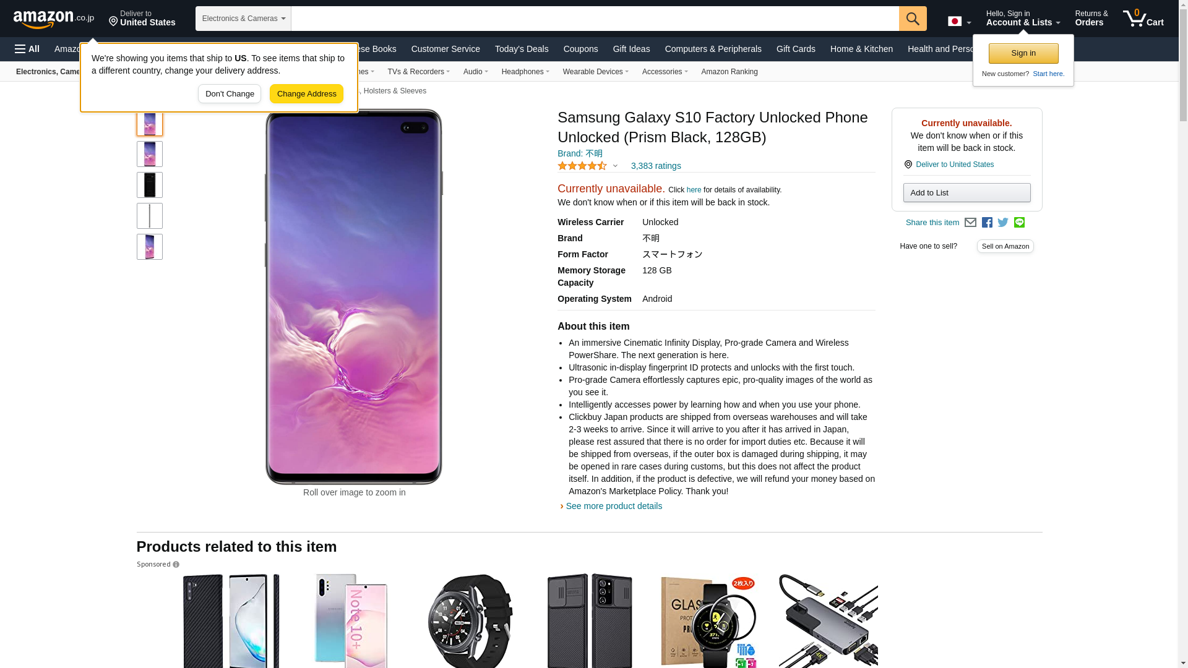Click the magnifying glass search button

click(912, 19)
